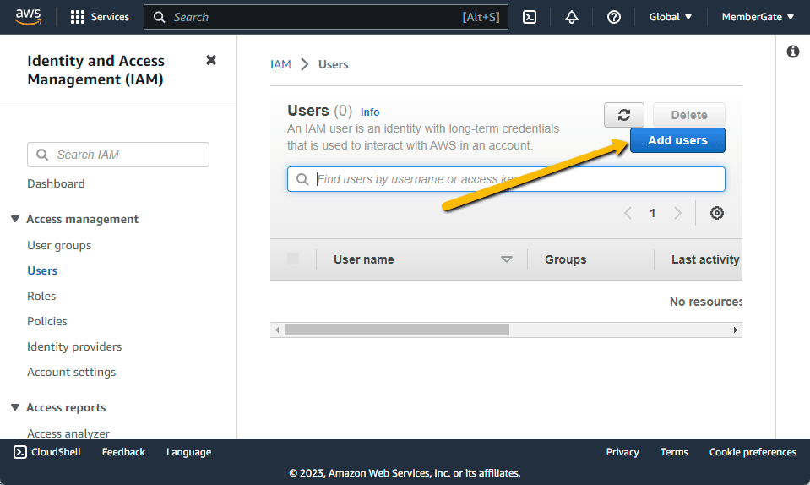This screenshot has height=485, width=810.
Task: Sort by User name column arrow
Action: coord(506,259)
